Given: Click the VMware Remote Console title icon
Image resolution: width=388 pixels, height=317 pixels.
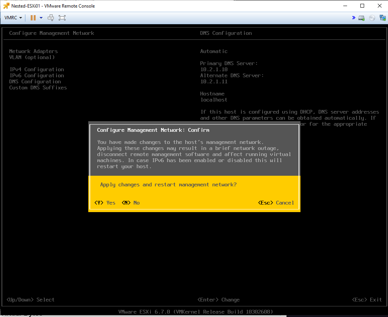Looking at the screenshot, I should tap(6, 6).
